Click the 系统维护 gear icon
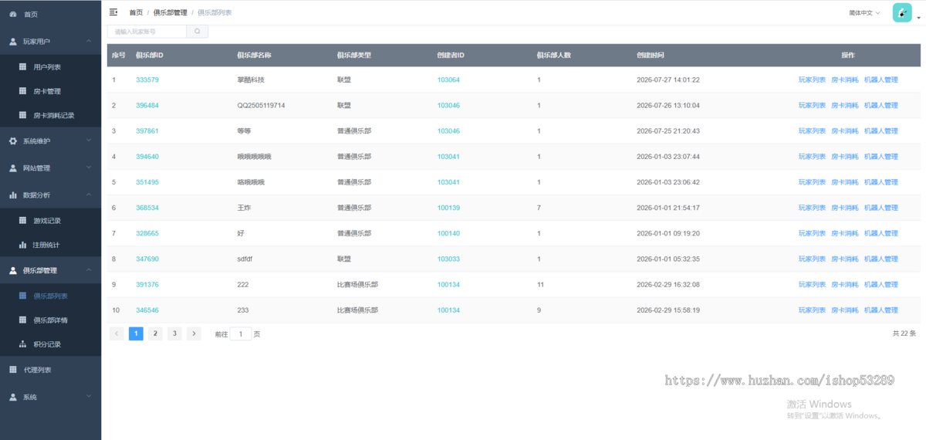Image resolution: width=926 pixels, height=440 pixels. [x=12, y=141]
